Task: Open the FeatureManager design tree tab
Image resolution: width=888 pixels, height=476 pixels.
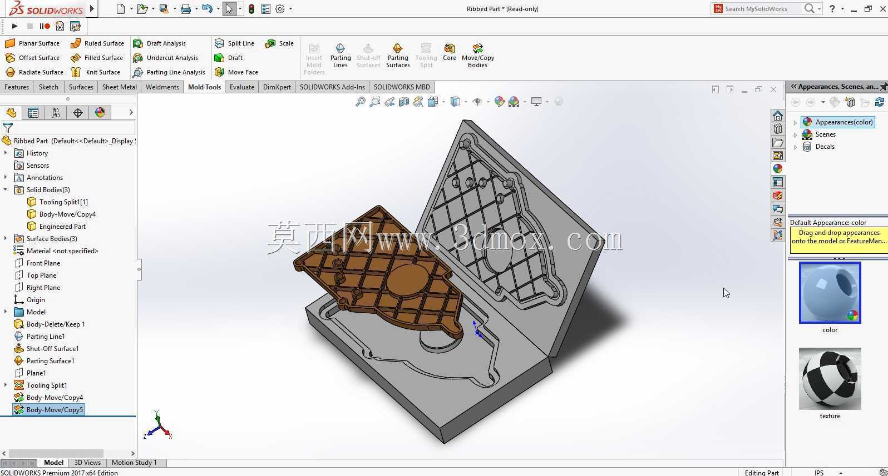Action: point(11,113)
